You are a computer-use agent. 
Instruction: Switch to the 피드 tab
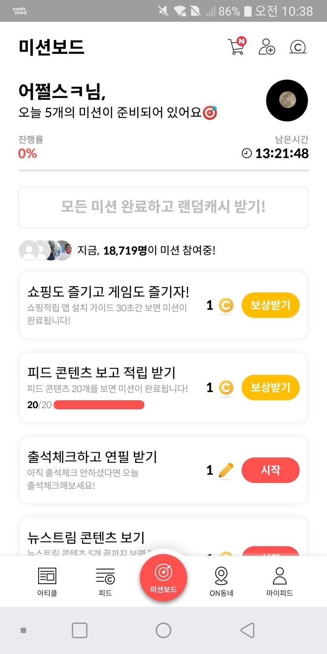[x=105, y=582]
